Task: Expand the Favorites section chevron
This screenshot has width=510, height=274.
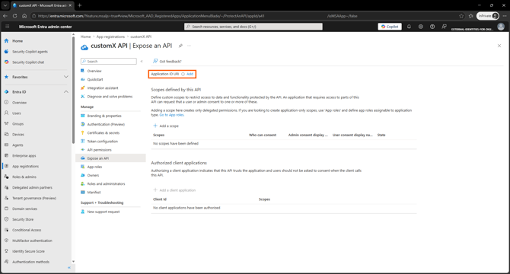Action: (66, 77)
